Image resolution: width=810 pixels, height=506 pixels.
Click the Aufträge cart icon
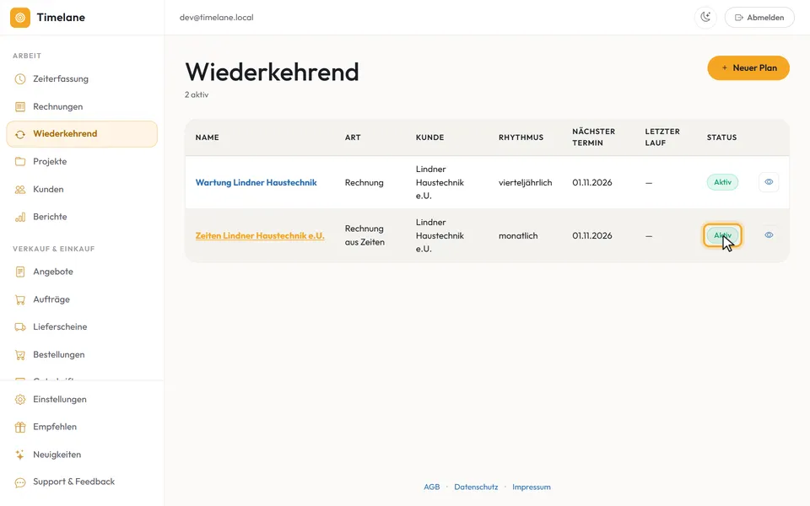point(20,299)
